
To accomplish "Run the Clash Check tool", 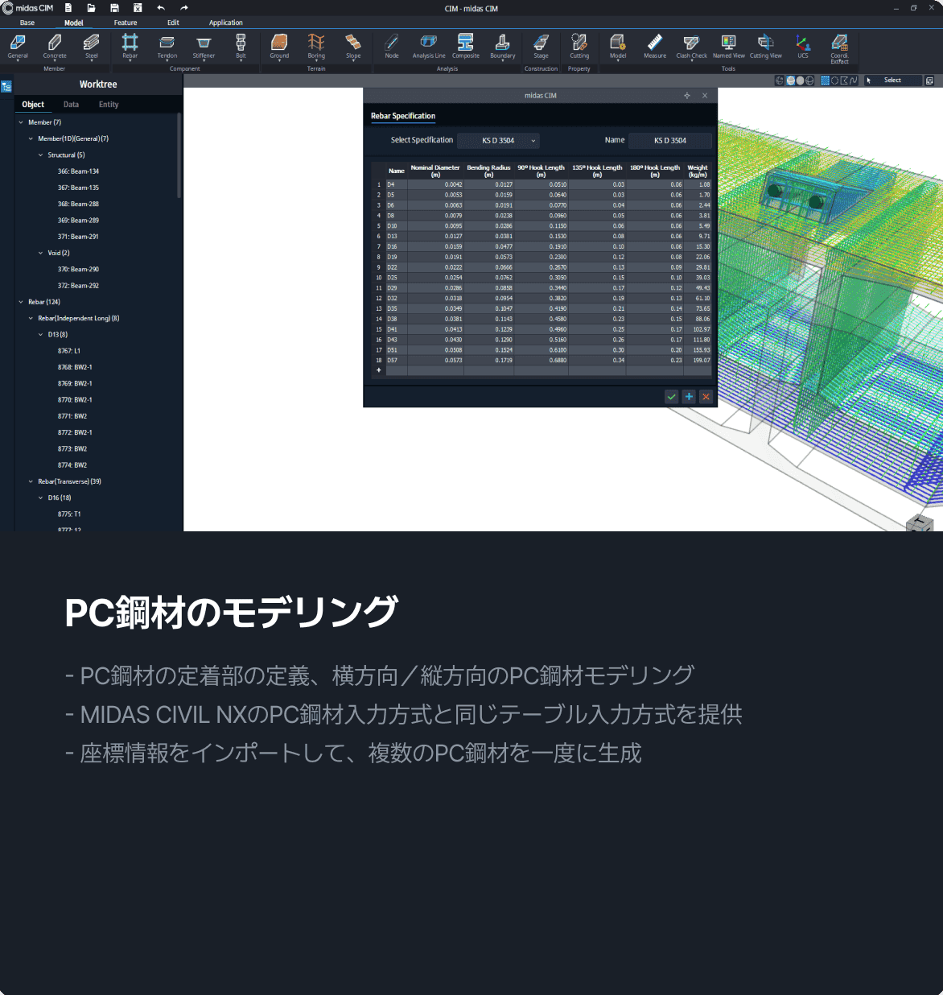I will click(x=692, y=47).
